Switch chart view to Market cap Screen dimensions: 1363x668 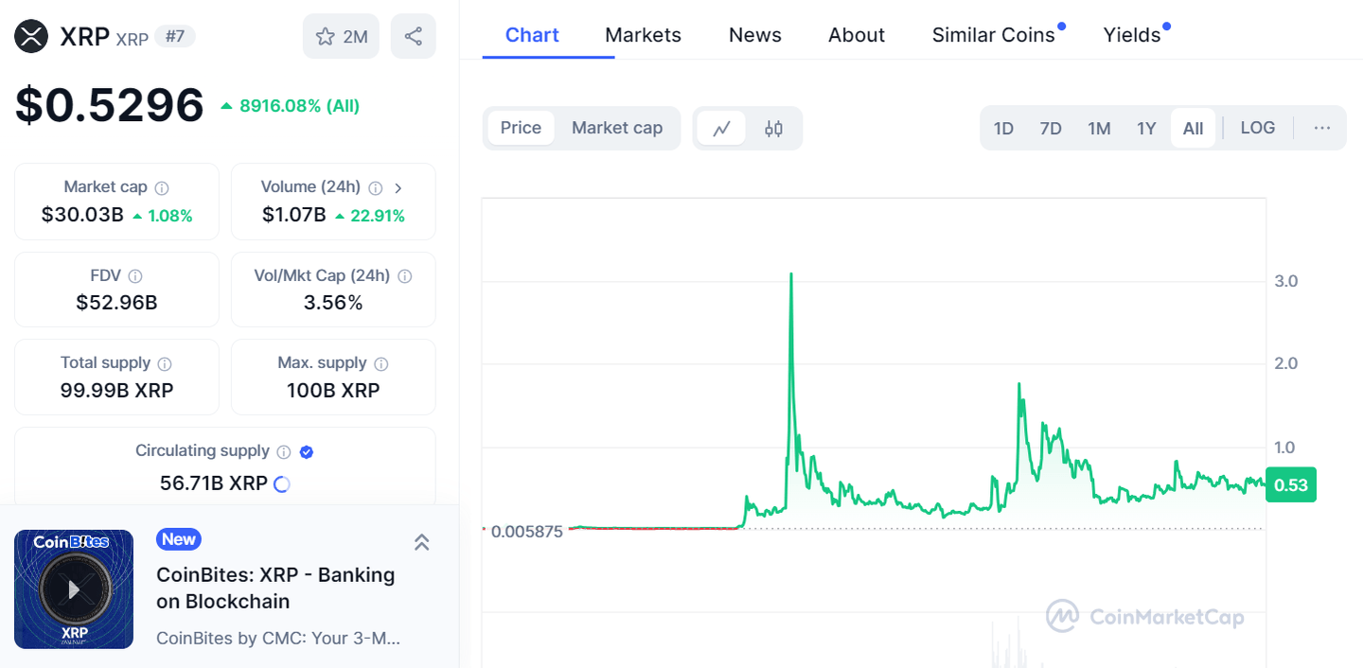click(x=617, y=127)
